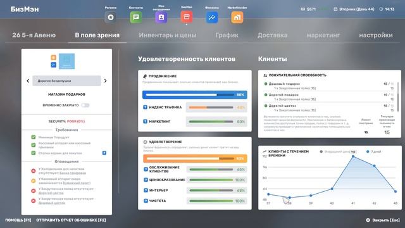
Task: Open the Дешевый цветок link in alerts
Action: coord(52,203)
